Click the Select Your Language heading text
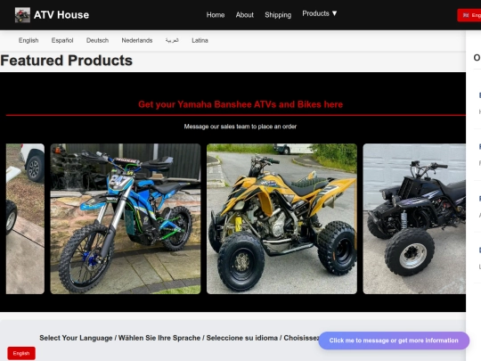The height and width of the screenshot is (361, 481). coord(179,338)
